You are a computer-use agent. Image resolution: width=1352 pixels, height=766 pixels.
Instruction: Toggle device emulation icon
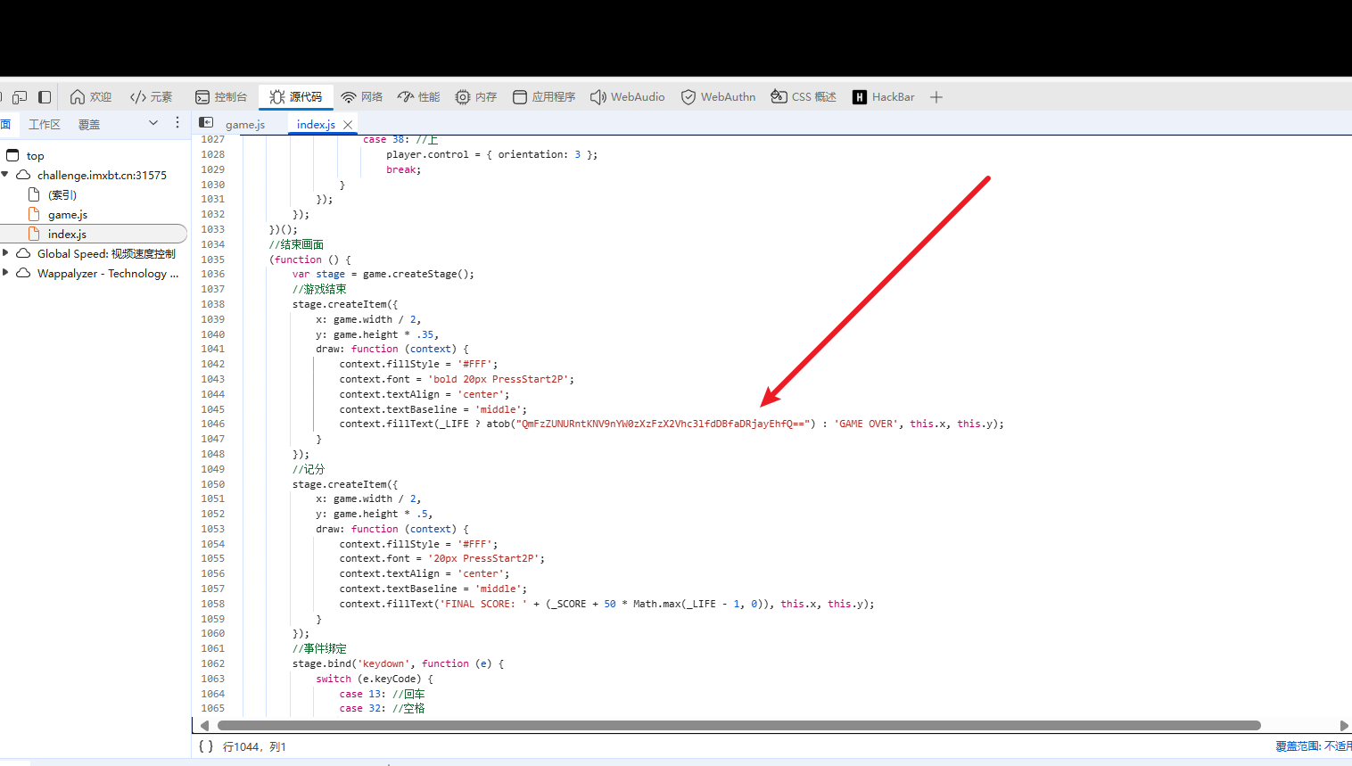pyautogui.click(x=20, y=97)
